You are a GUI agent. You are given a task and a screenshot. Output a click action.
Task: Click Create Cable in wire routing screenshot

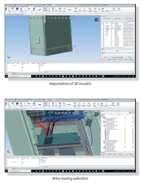tap(60, 104)
